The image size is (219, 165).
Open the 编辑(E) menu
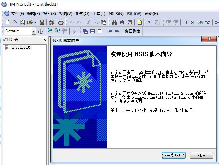point(33,14)
